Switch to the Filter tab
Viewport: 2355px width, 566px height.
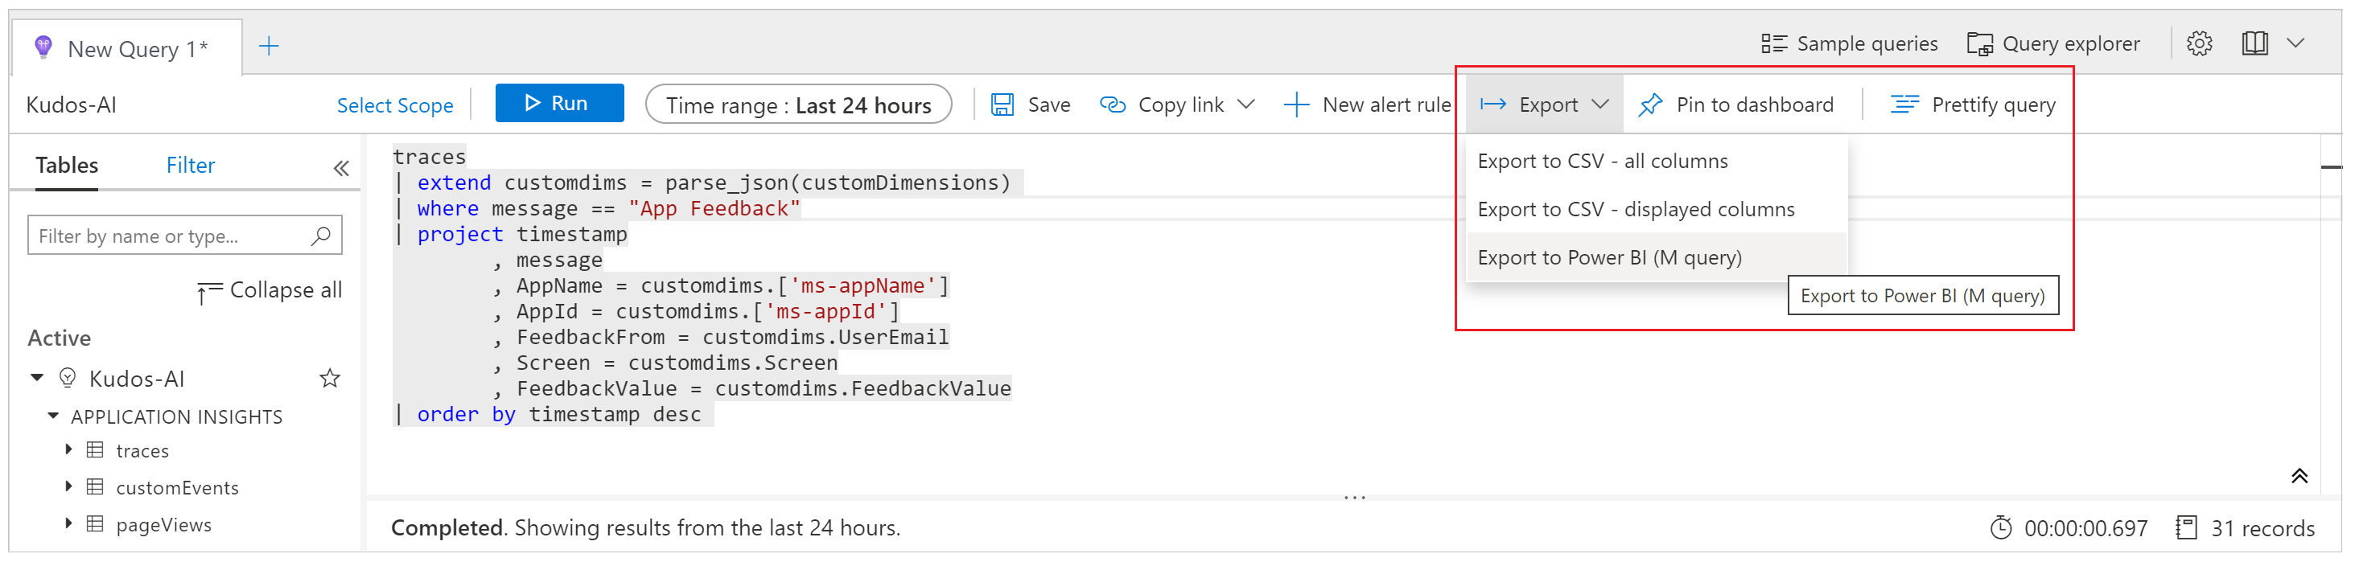click(x=190, y=166)
